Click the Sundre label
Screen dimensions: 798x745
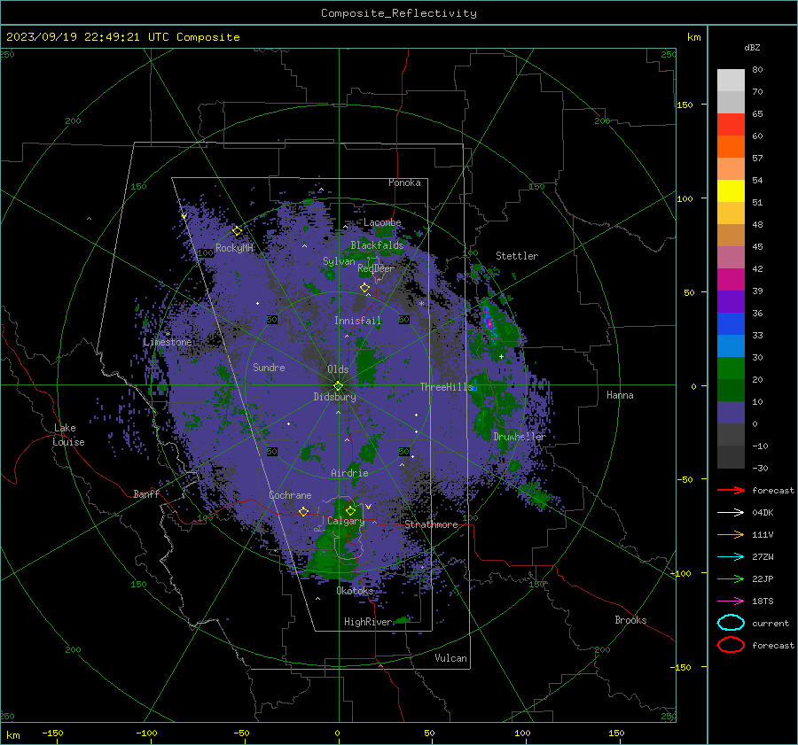click(269, 367)
